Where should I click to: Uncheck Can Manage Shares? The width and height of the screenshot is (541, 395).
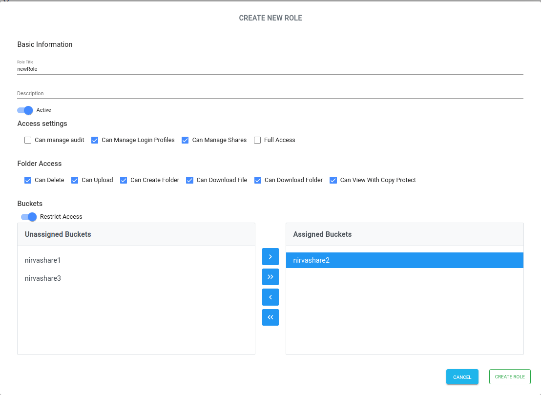pyautogui.click(x=185, y=140)
